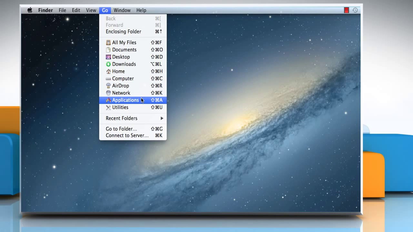Open the Time Machine menu bar icon
Screen dimensions: 413x232
coord(355,10)
